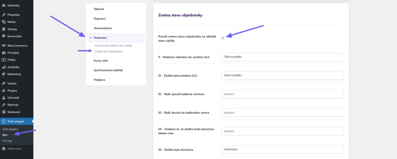Open status dropdown for 05 - Zásilka doručena

(282, 149)
